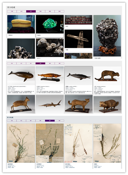Click the 部分收藏 heading above the plants

[10, 117]
